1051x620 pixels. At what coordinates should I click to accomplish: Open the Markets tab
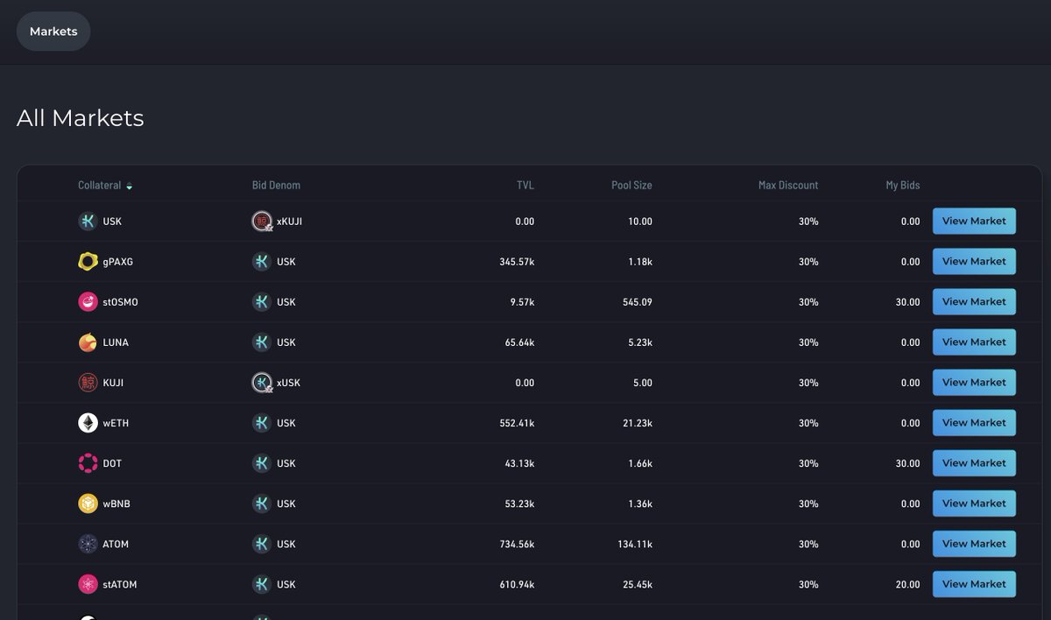pyautogui.click(x=53, y=32)
